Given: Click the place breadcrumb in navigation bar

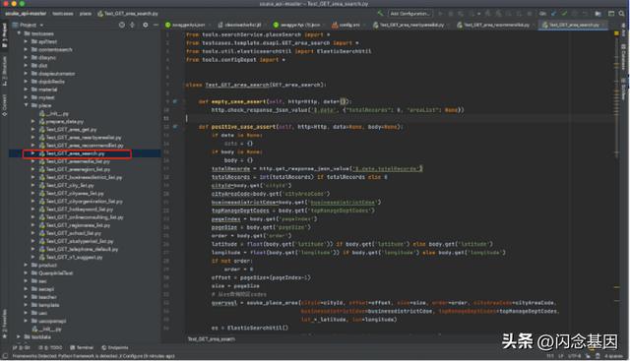Looking at the screenshot, I should [86, 14].
